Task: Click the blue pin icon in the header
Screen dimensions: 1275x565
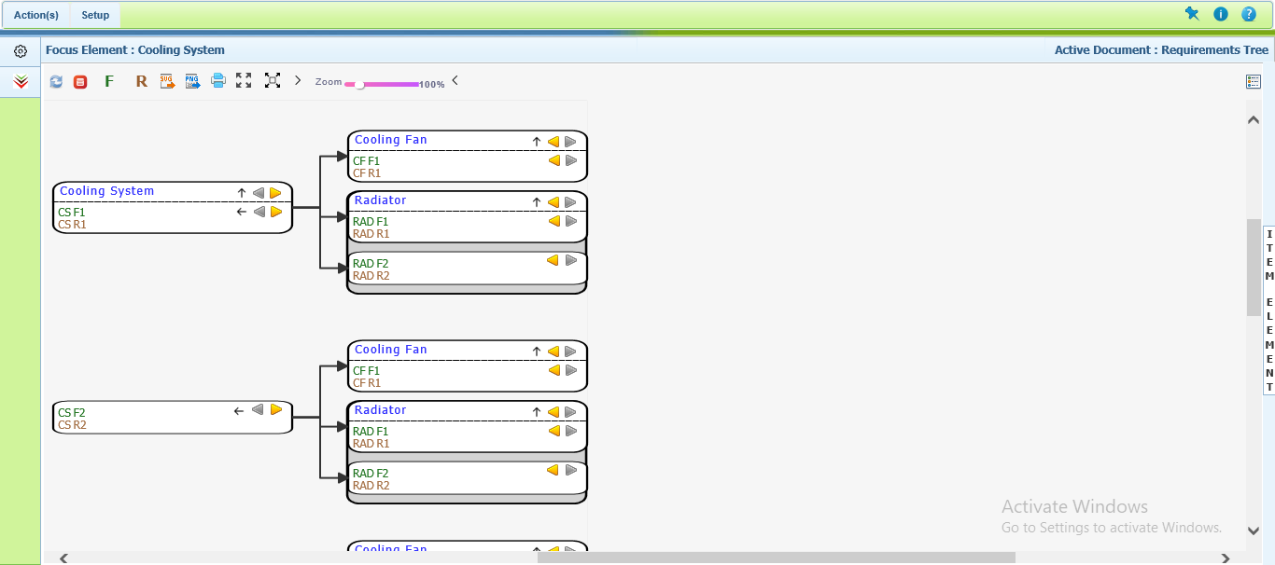Action: pos(1192,14)
